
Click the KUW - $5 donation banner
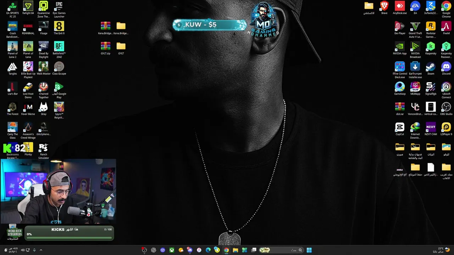click(210, 25)
